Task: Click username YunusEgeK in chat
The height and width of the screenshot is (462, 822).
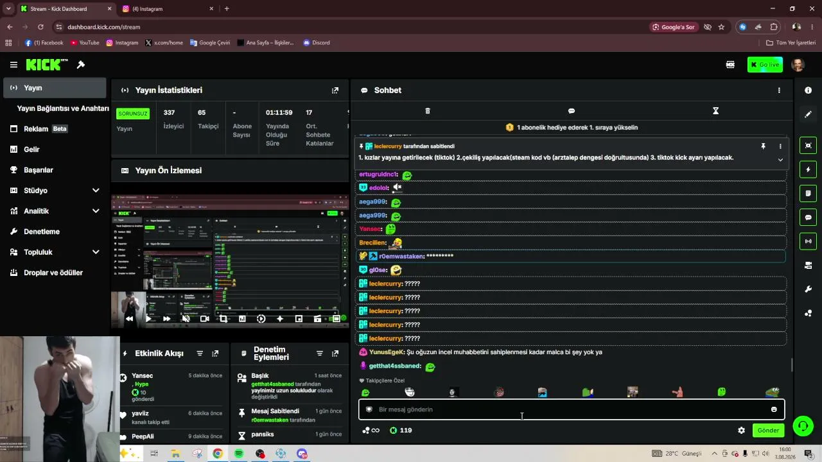Action: click(387, 352)
